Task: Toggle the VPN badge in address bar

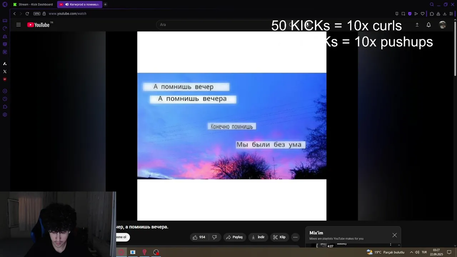Action: (x=37, y=14)
